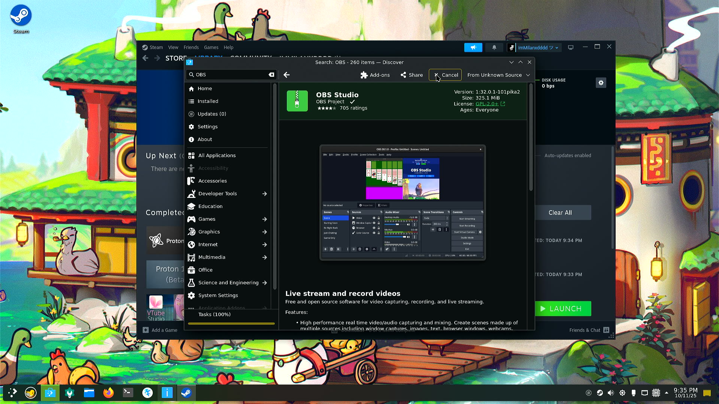Click the OBS Studio screenshot thumbnail
This screenshot has height=404, width=719.
tap(403, 202)
